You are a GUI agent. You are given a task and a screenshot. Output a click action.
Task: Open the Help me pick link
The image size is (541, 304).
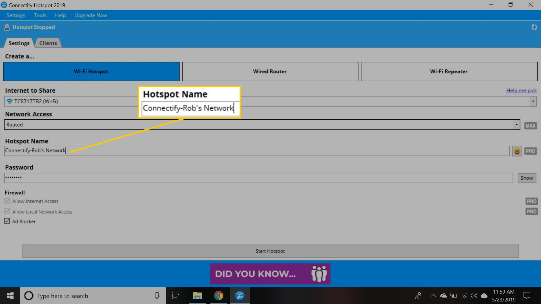[x=521, y=90]
